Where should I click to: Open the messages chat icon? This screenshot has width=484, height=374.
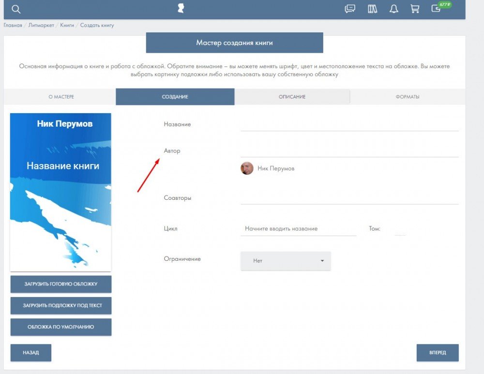pyautogui.click(x=349, y=9)
